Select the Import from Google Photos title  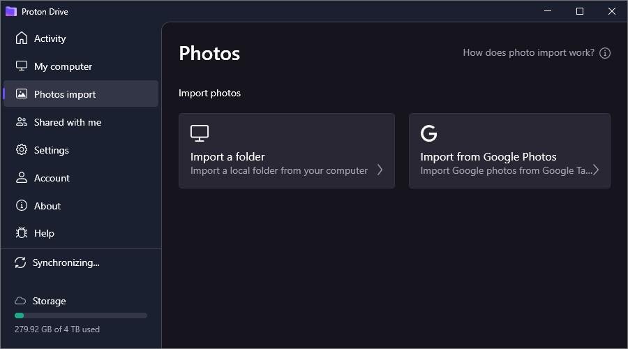coord(488,156)
